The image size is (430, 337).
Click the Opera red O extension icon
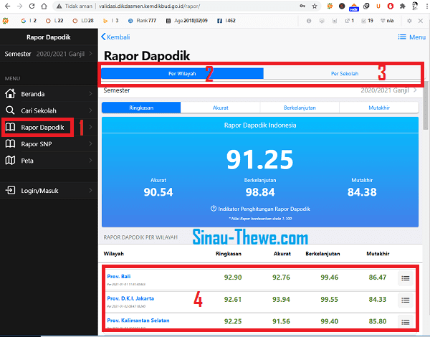coord(391,6)
